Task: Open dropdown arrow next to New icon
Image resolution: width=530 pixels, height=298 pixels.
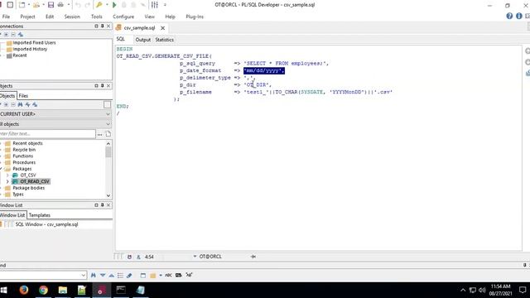Action: (29, 5)
